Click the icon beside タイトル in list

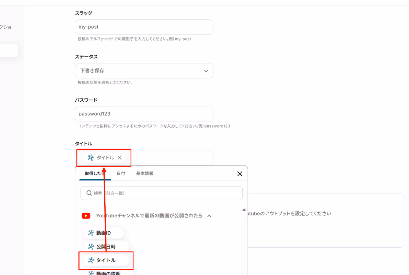pos(91,260)
